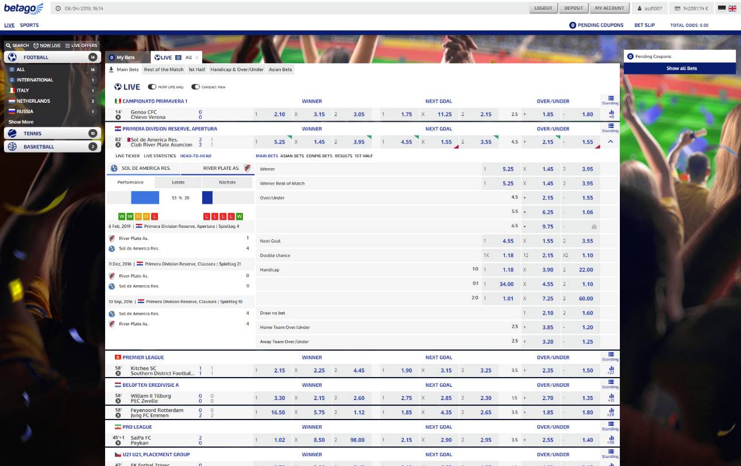This screenshot has width=741, height=466.
Task: Expand the Tennis sport category
Action: (x=51, y=133)
